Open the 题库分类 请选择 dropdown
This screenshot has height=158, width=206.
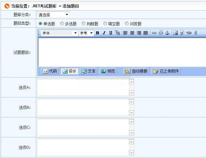(53, 15)
